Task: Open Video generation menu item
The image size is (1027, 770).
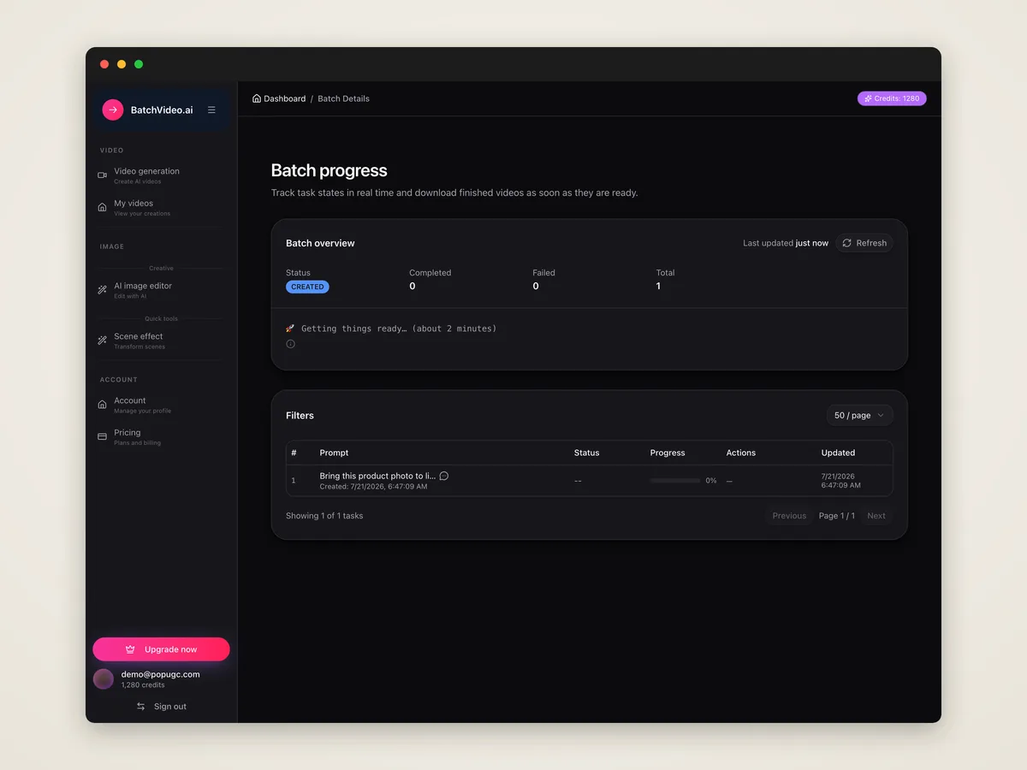Action: (x=161, y=175)
